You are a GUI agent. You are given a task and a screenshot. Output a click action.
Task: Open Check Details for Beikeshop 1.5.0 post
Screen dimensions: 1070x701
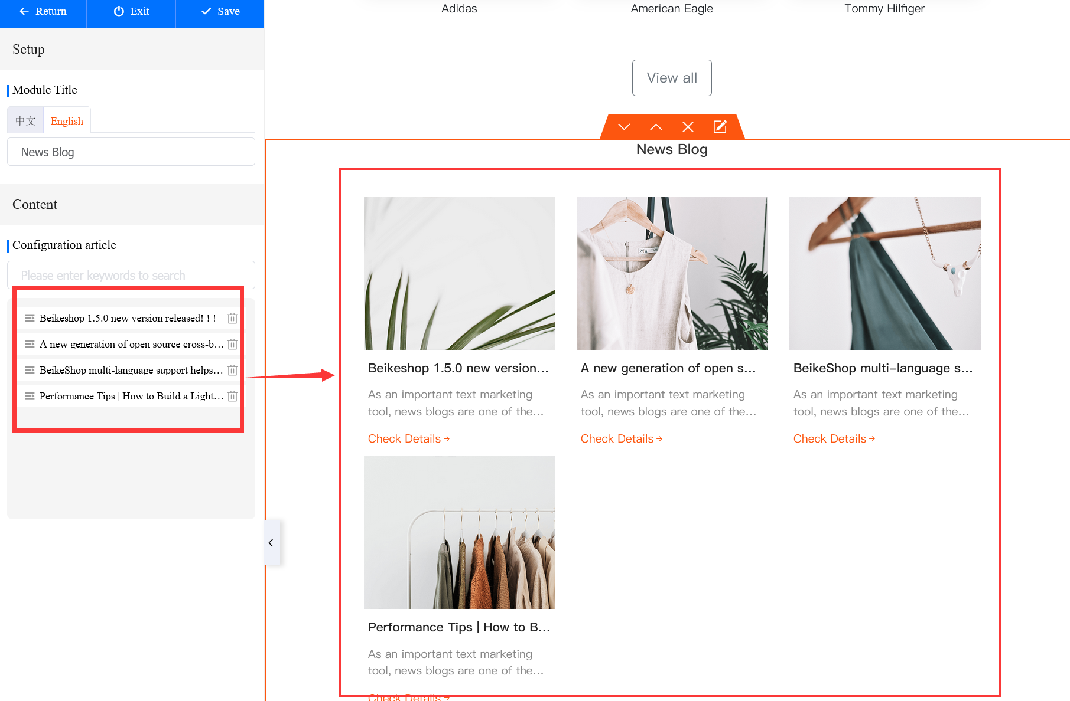point(409,439)
